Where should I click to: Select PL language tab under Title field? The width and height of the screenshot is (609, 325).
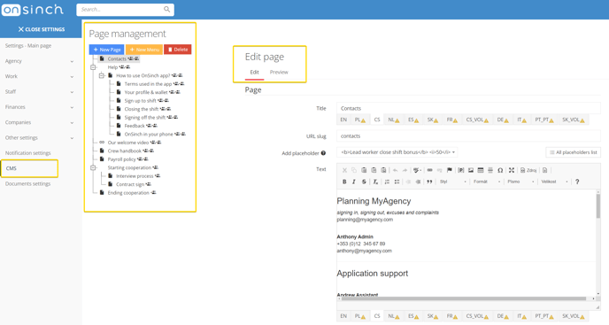(360, 120)
